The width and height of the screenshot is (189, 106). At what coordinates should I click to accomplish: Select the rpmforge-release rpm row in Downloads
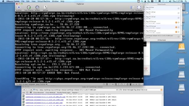click(162, 37)
